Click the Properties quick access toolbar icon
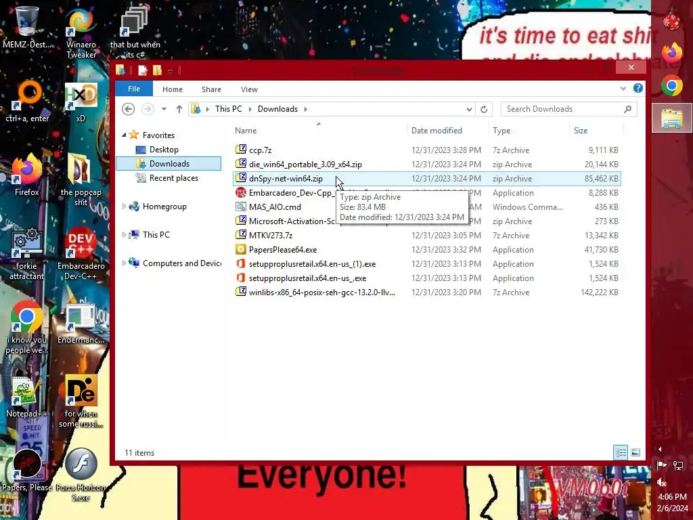 tap(142, 70)
